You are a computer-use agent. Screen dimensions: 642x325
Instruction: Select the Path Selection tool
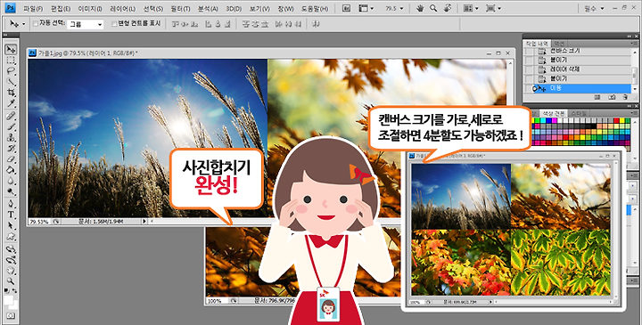point(11,225)
